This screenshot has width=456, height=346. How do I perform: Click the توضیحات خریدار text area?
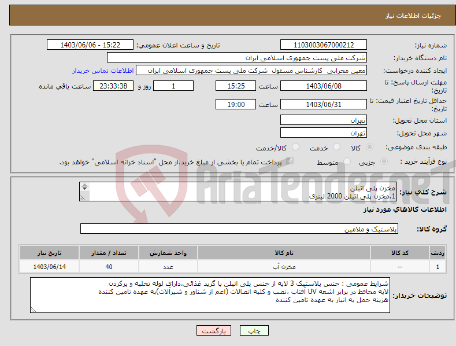(210, 295)
